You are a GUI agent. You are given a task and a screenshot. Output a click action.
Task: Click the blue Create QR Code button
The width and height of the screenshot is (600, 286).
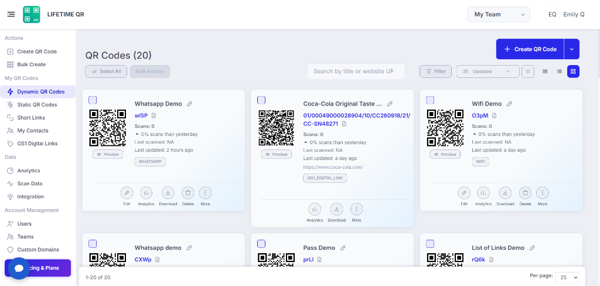coord(530,49)
